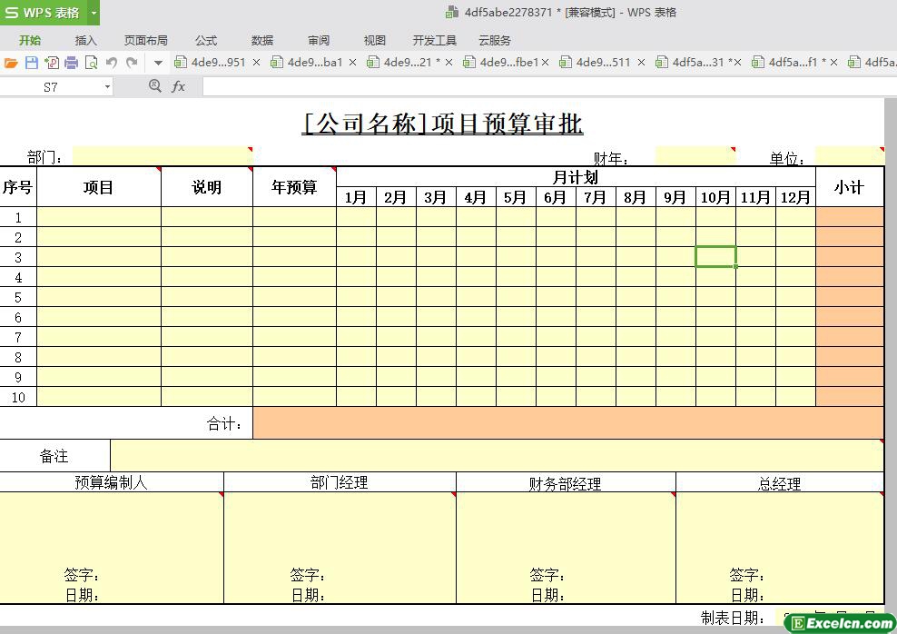Image resolution: width=897 pixels, height=634 pixels.
Task: Click the Open file folder icon
Action: point(11,63)
